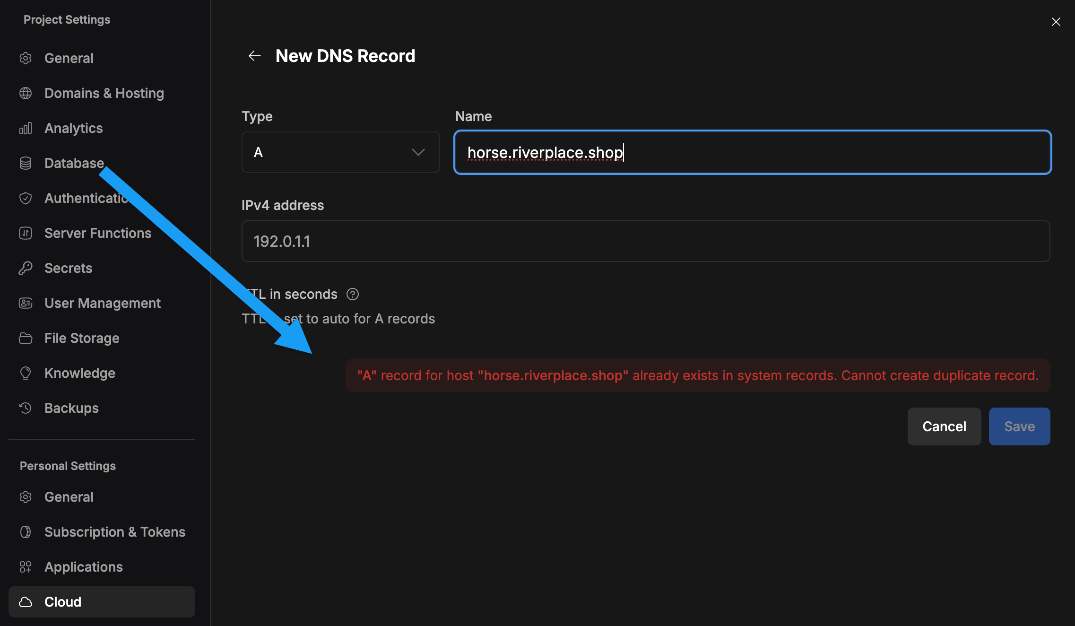Open Server Functions settings
Screen dimensions: 1075x626
[98, 233]
